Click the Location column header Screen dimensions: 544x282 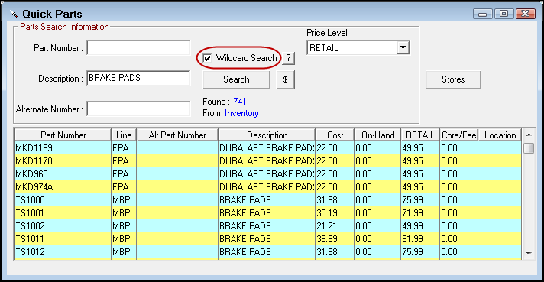click(500, 135)
